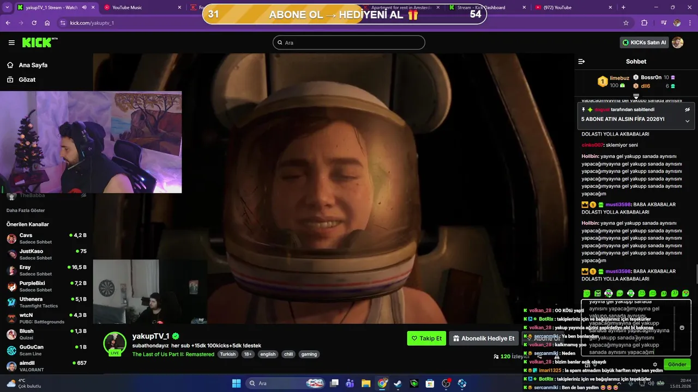698x392 pixels.
Task: Open OBS Studio from taskbar
Action: (446, 383)
